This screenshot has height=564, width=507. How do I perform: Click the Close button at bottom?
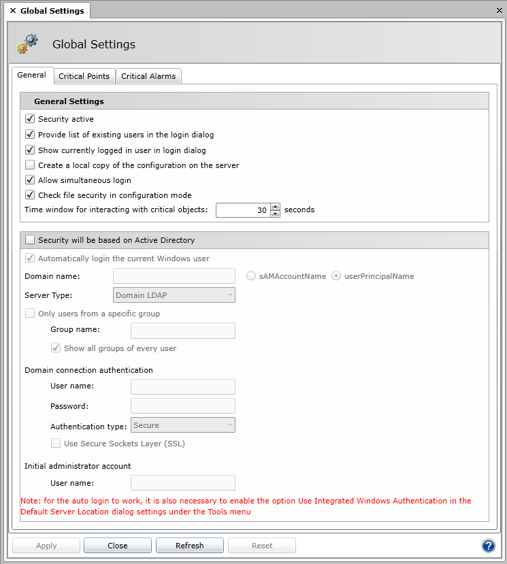[117, 546]
